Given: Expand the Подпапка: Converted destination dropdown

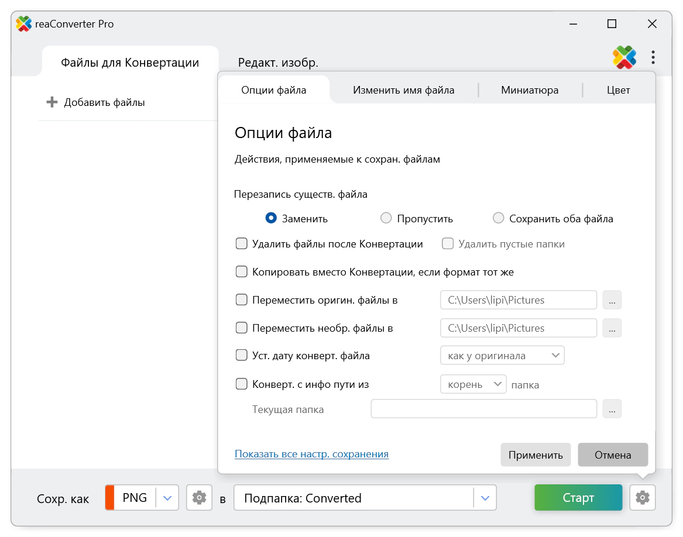Looking at the screenshot, I should pyautogui.click(x=485, y=498).
